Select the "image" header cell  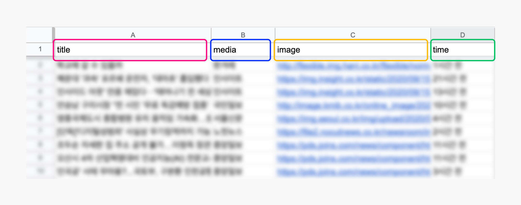pos(351,50)
